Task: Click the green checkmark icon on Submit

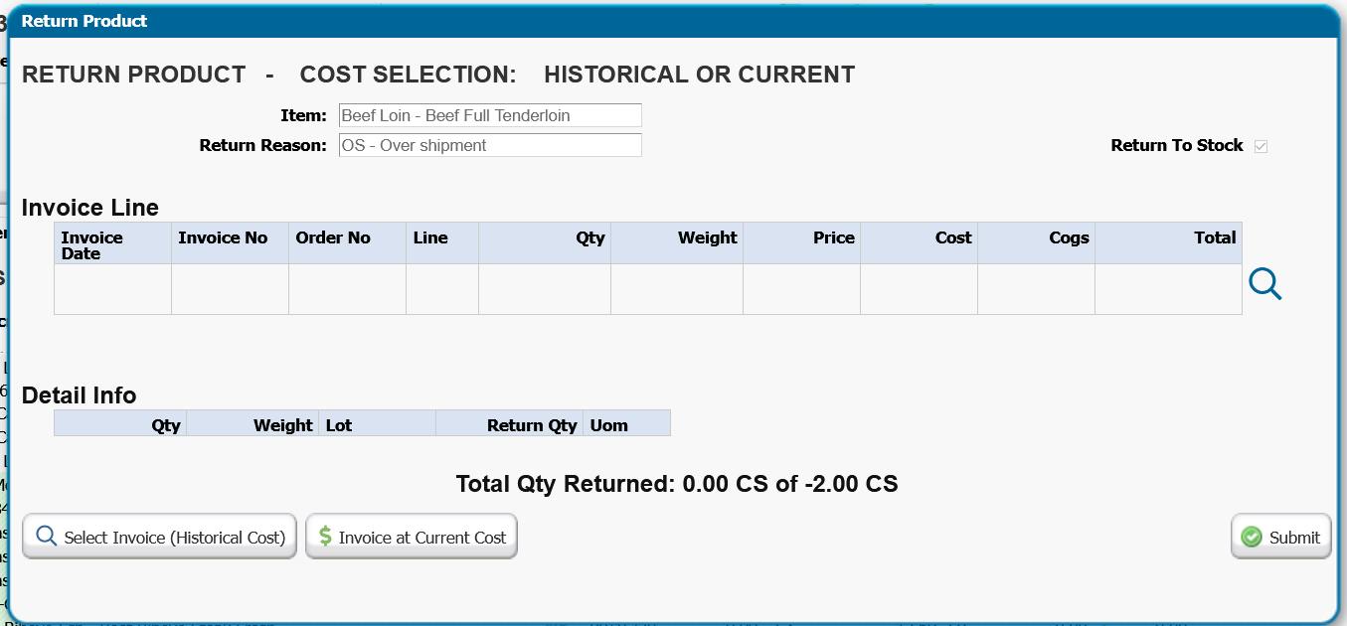Action: tap(1252, 538)
